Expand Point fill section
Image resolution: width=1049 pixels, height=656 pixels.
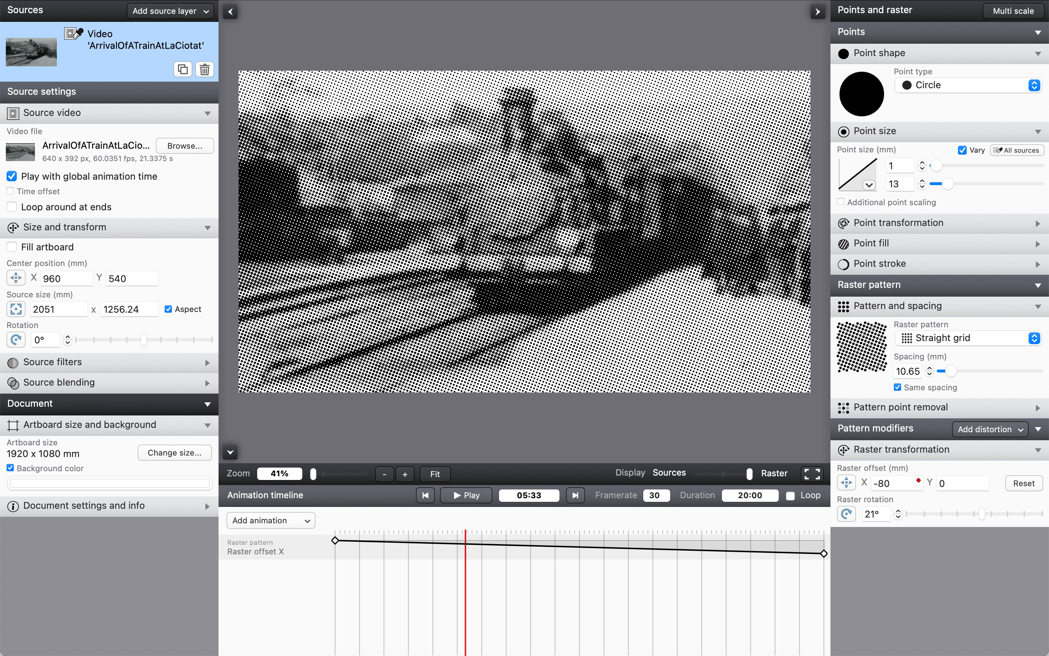[x=1038, y=244]
